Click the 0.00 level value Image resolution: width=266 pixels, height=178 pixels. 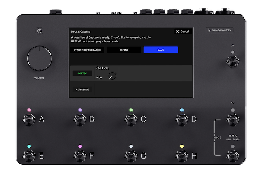point(99,78)
